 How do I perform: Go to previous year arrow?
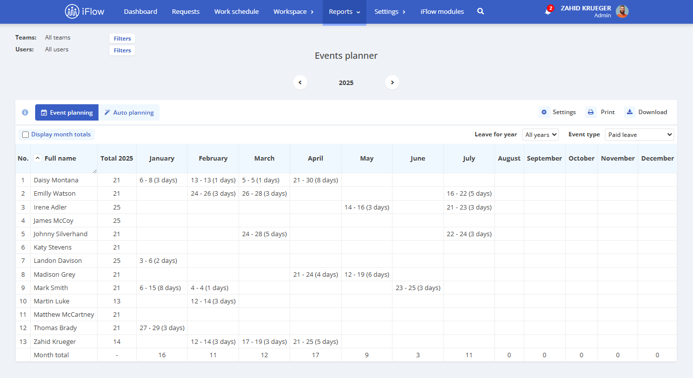300,83
